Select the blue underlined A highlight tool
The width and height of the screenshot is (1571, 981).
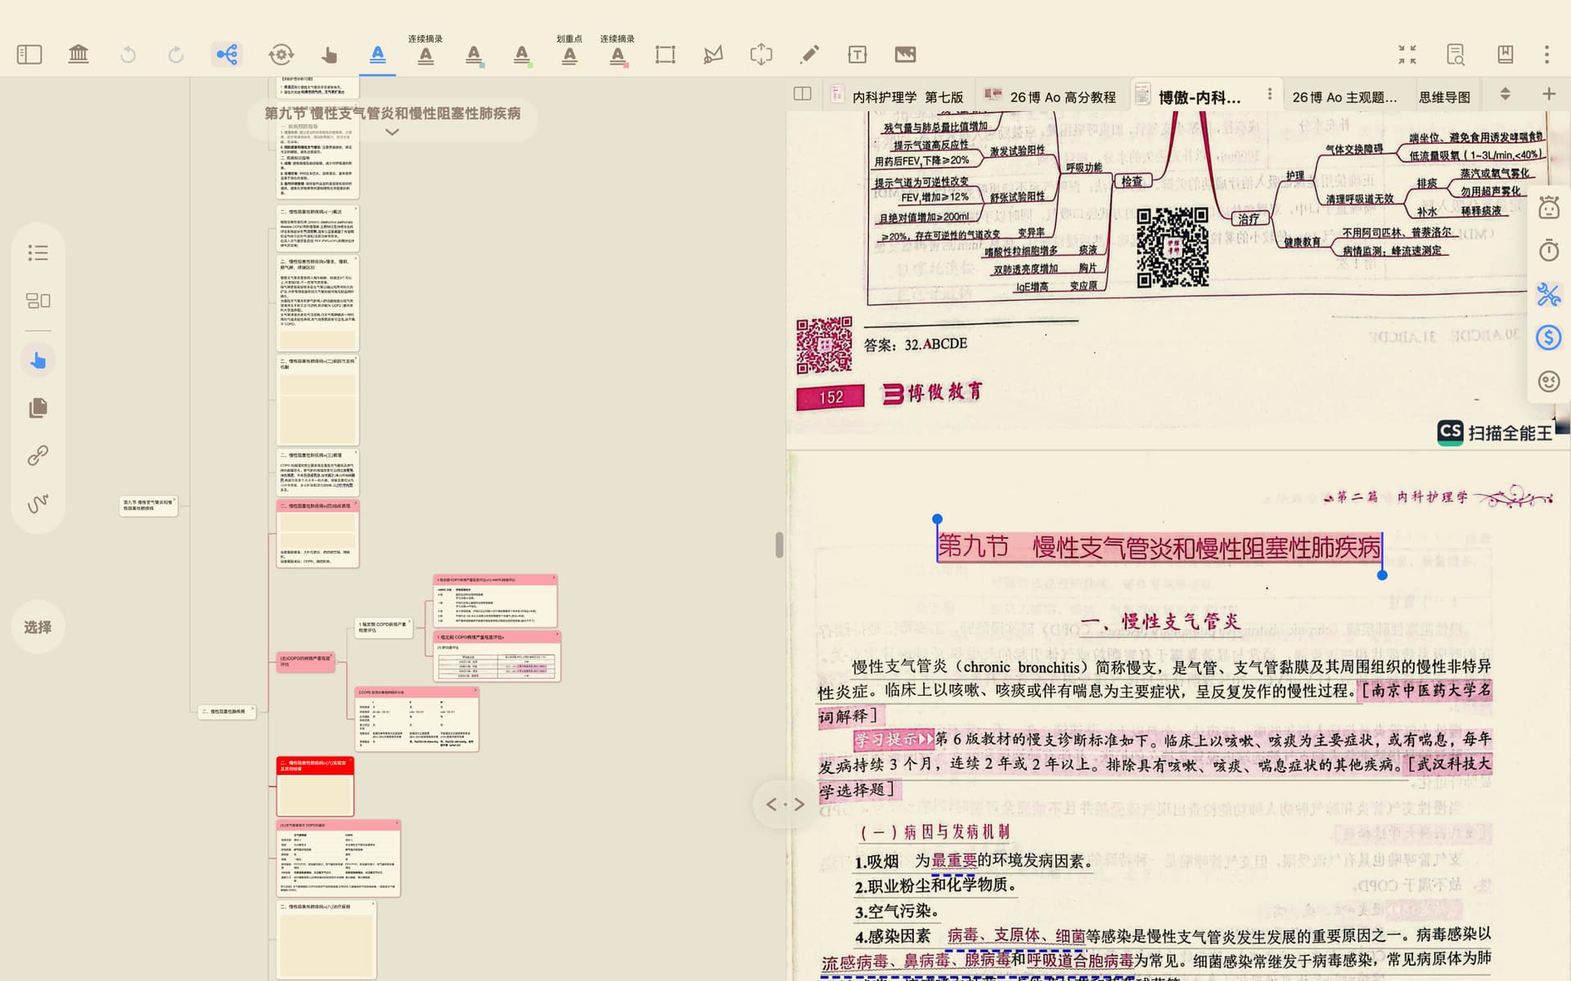click(x=377, y=55)
